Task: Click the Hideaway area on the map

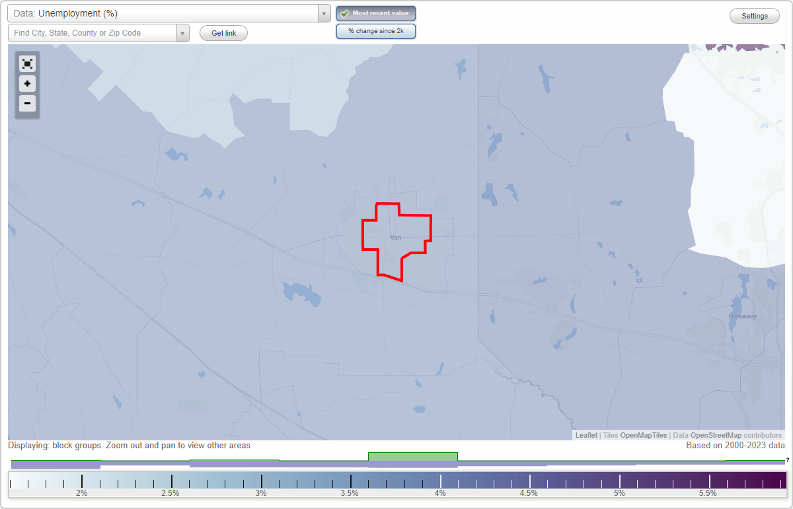Action: pos(743,316)
